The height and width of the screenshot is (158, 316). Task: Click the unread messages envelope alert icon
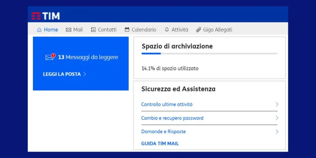click(x=50, y=57)
